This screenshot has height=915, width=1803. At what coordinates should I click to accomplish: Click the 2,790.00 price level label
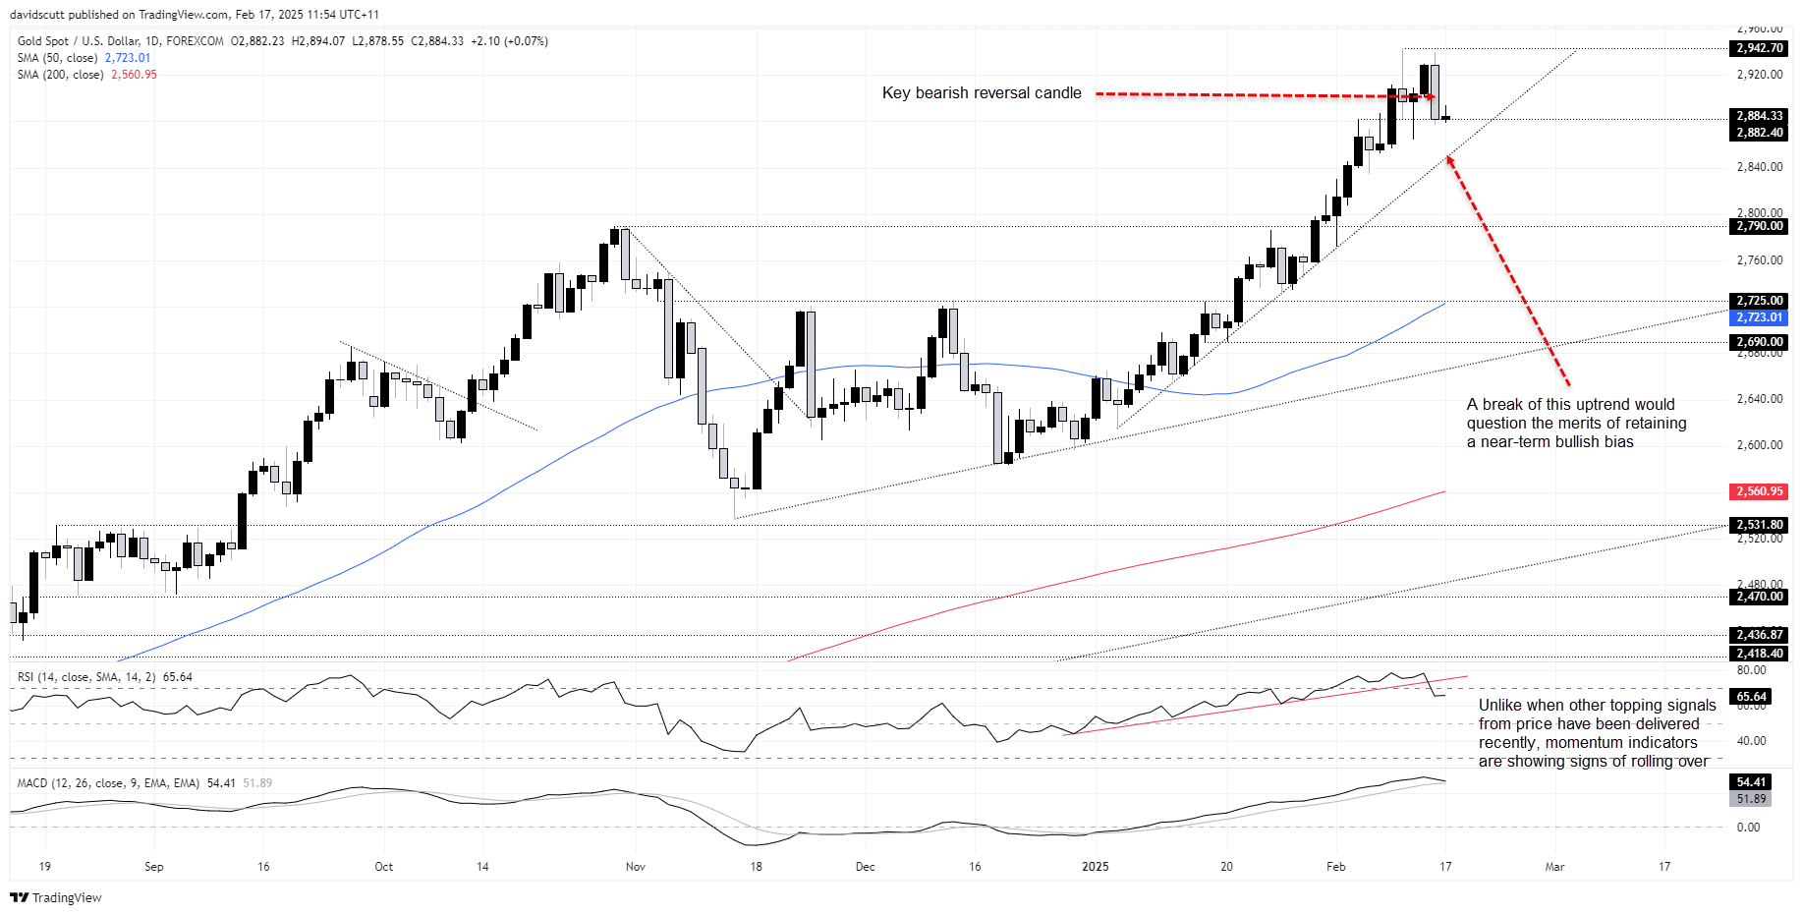pyautogui.click(x=1759, y=226)
